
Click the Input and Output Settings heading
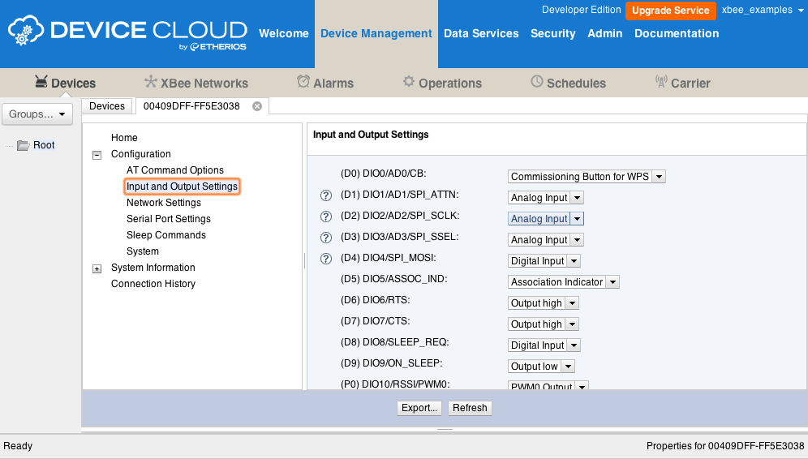click(371, 135)
